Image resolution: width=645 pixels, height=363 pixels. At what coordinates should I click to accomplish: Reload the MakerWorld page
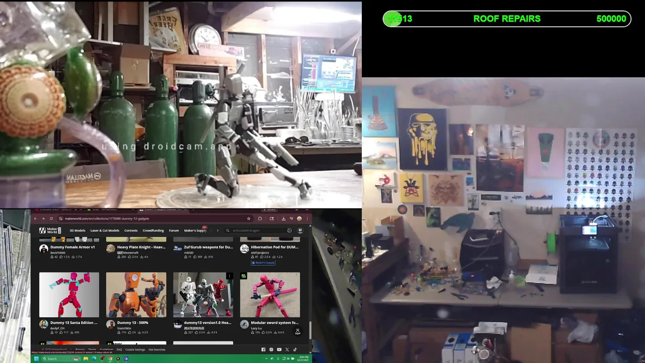pos(51,219)
